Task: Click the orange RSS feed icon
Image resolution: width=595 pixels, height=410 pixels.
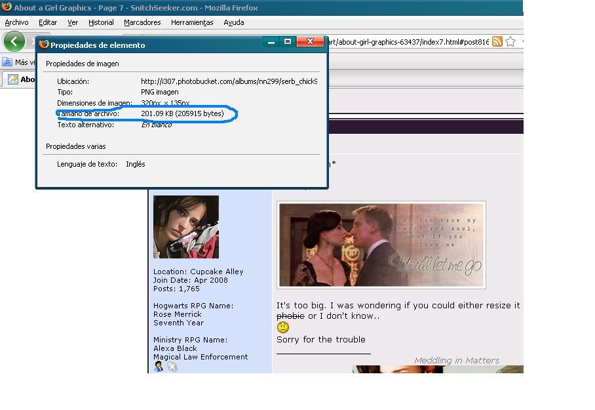Action: coord(497,41)
